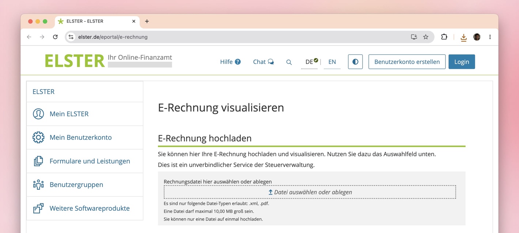Open Mein ELSTER menu item
The height and width of the screenshot is (233, 519).
tap(85, 114)
